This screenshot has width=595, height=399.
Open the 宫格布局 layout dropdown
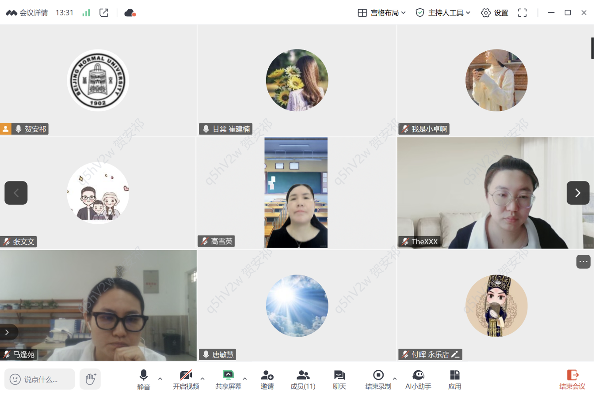click(381, 13)
